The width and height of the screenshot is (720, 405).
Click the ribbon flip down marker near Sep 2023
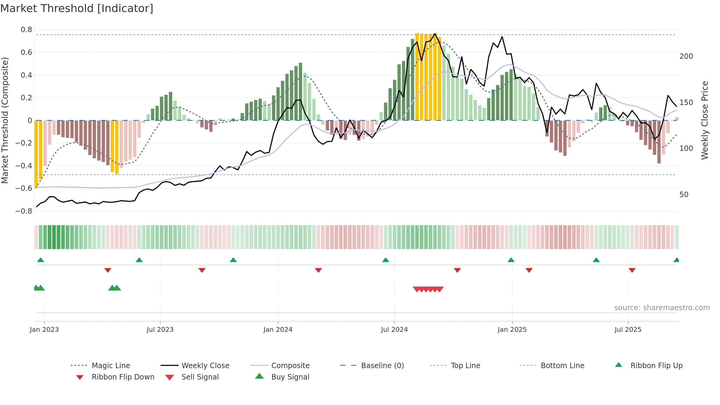coord(202,270)
